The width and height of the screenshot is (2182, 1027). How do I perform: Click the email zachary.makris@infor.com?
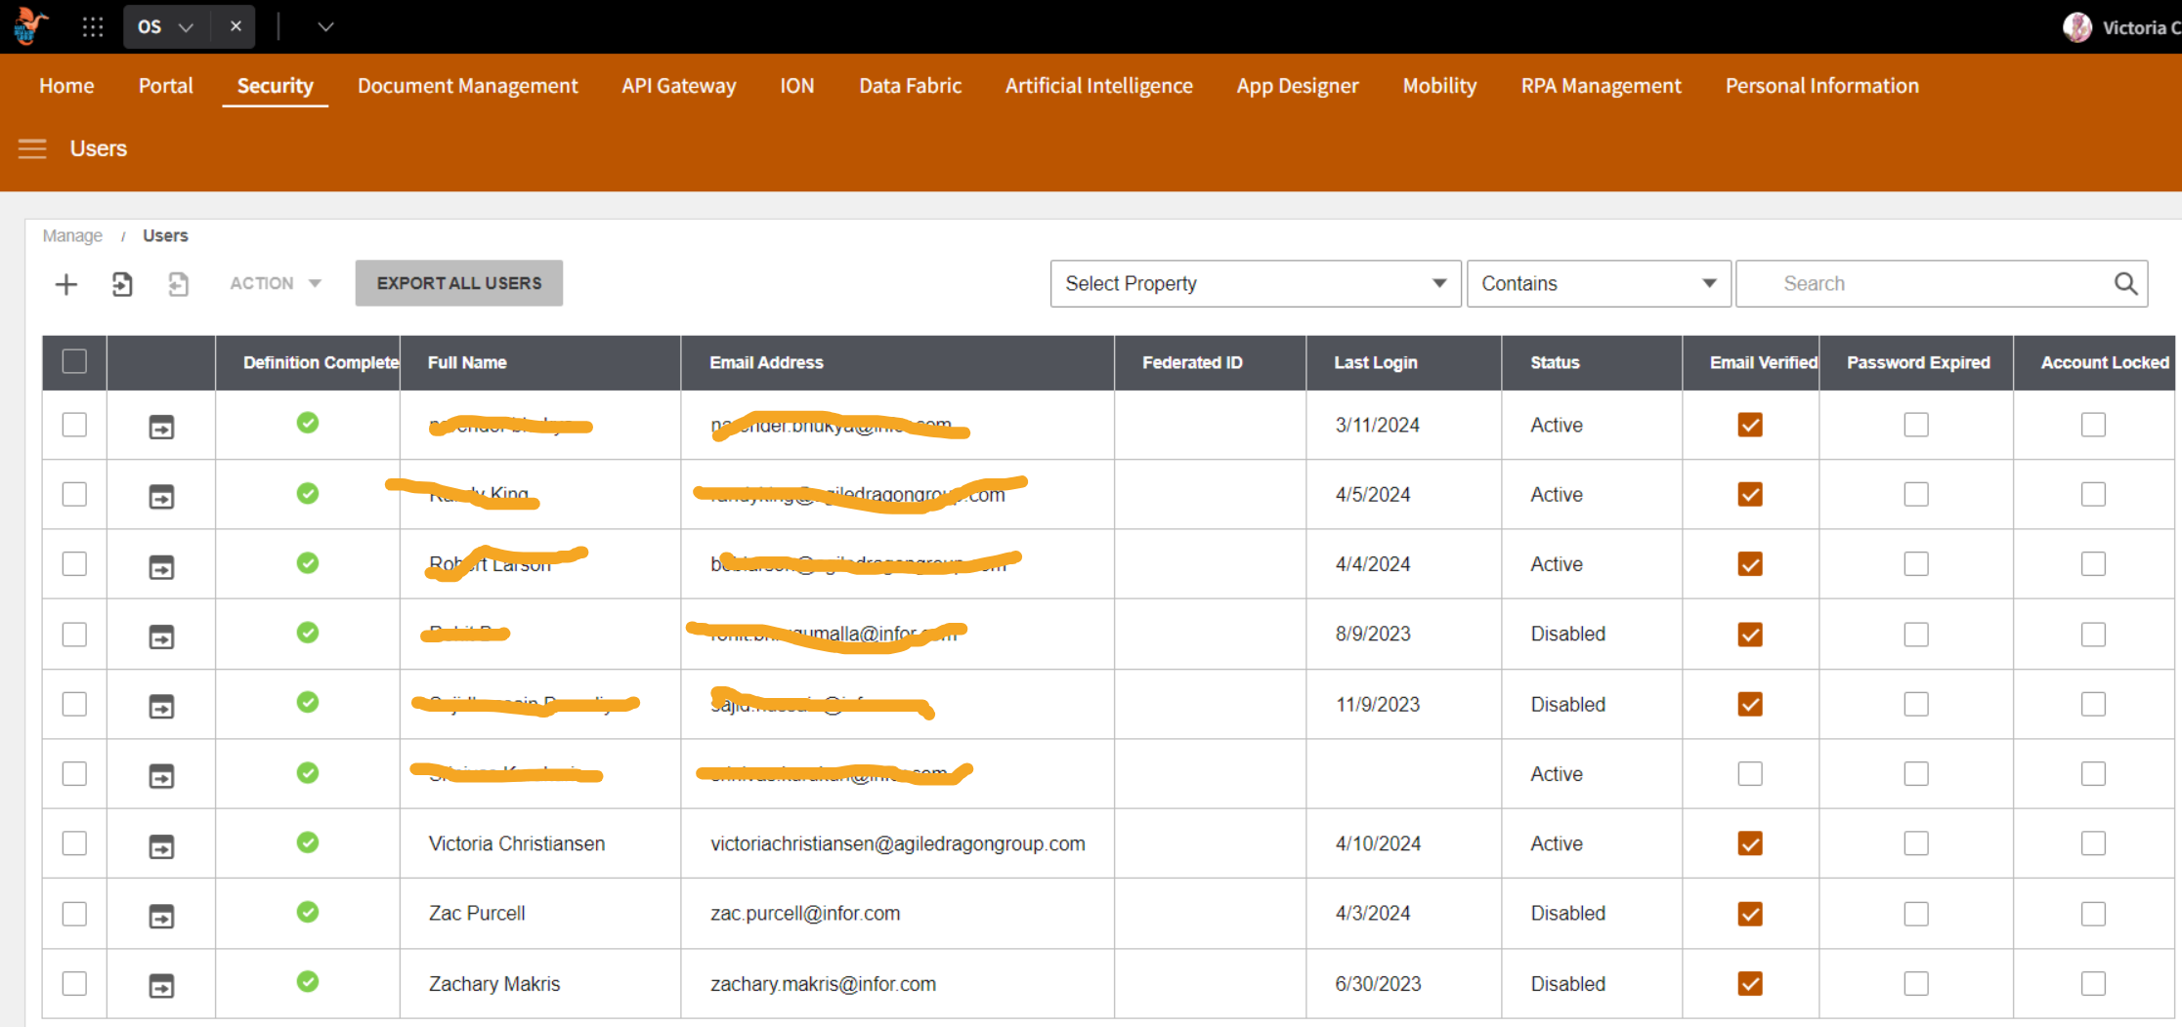823,984
